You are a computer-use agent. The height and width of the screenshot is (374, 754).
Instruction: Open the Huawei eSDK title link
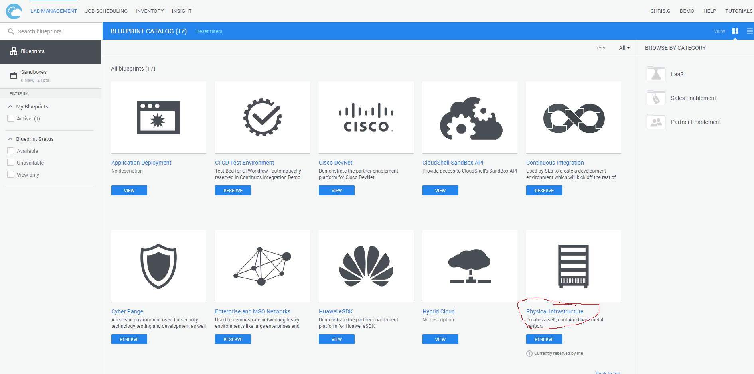coord(336,311)
